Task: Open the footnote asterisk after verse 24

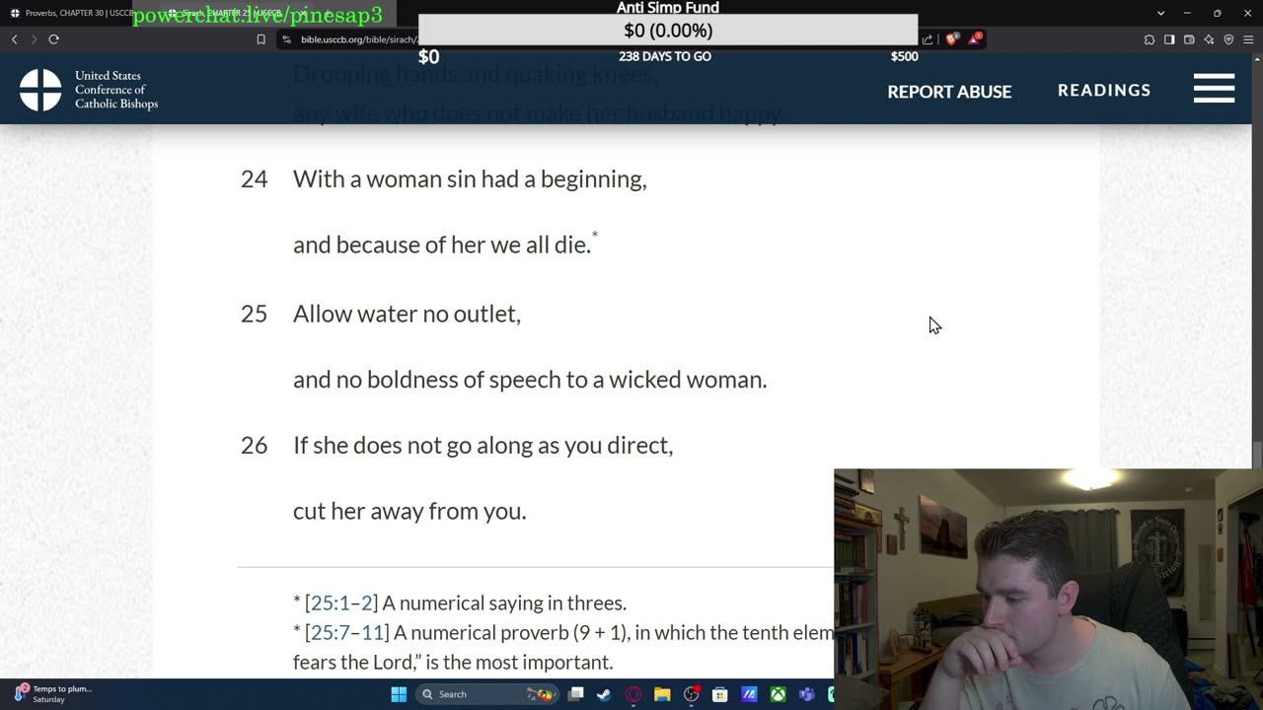Action: point(595,235)
